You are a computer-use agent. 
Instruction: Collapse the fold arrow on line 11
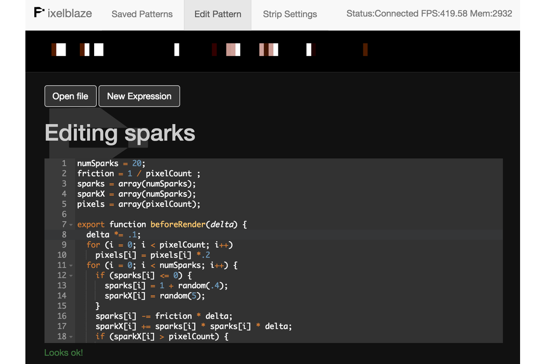(x=71, y=266)
